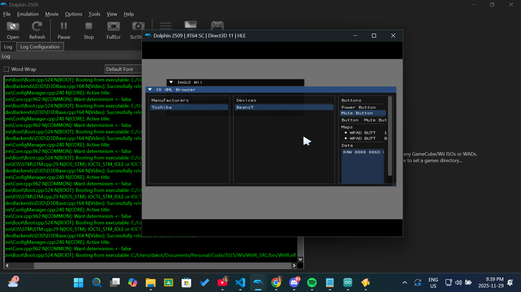Open the weather widget on the taskbar
Screen dimensions: 521x292
point(13,282)
